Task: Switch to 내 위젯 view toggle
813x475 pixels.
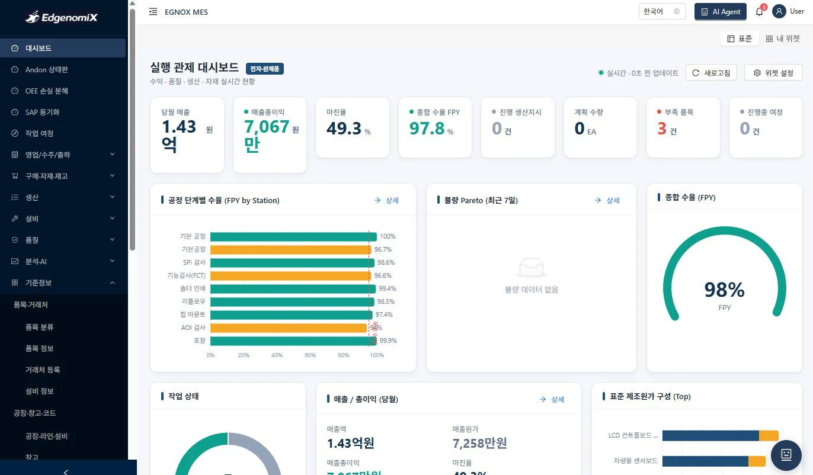Action: click(x=783, y=38)
